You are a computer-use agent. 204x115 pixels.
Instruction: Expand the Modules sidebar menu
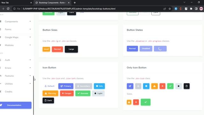pyautogui.click(x=16, y=45)
